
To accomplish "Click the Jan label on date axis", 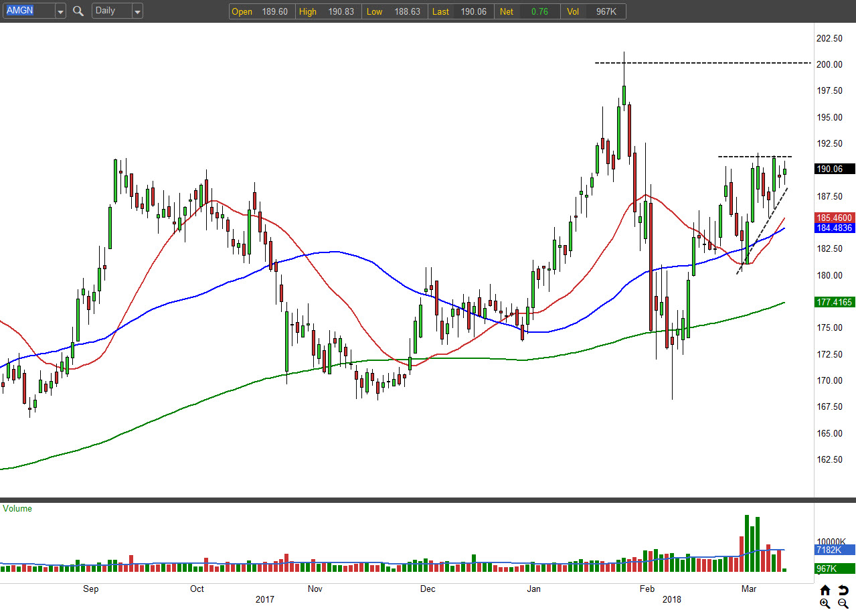I will point(533,589).
